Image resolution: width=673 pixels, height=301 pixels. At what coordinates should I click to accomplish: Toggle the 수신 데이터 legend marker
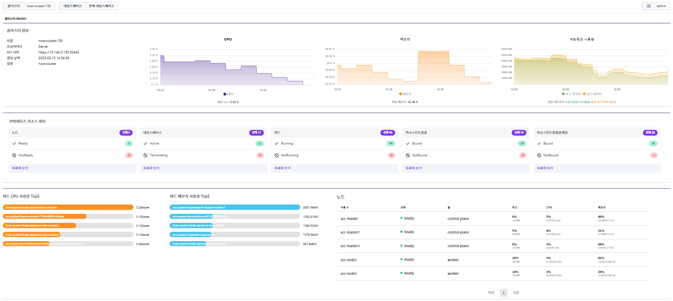[563, 94]
